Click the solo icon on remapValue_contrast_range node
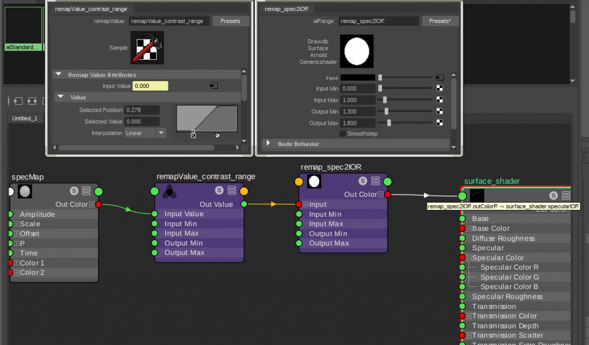 point(219,191)
